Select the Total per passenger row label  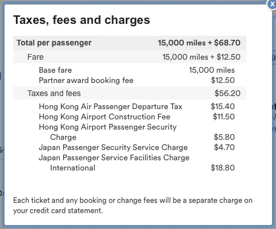point(54,43)
